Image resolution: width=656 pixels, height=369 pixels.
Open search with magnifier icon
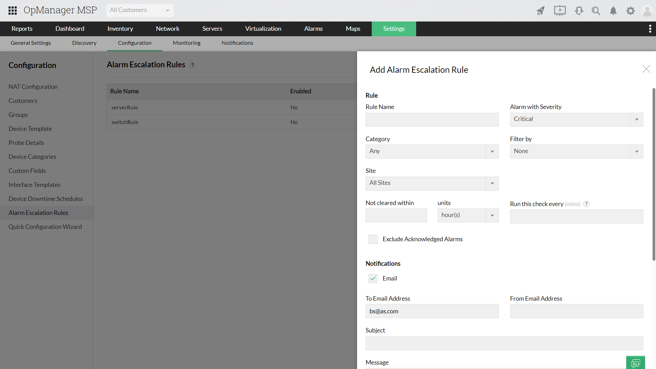click(596, 11)
